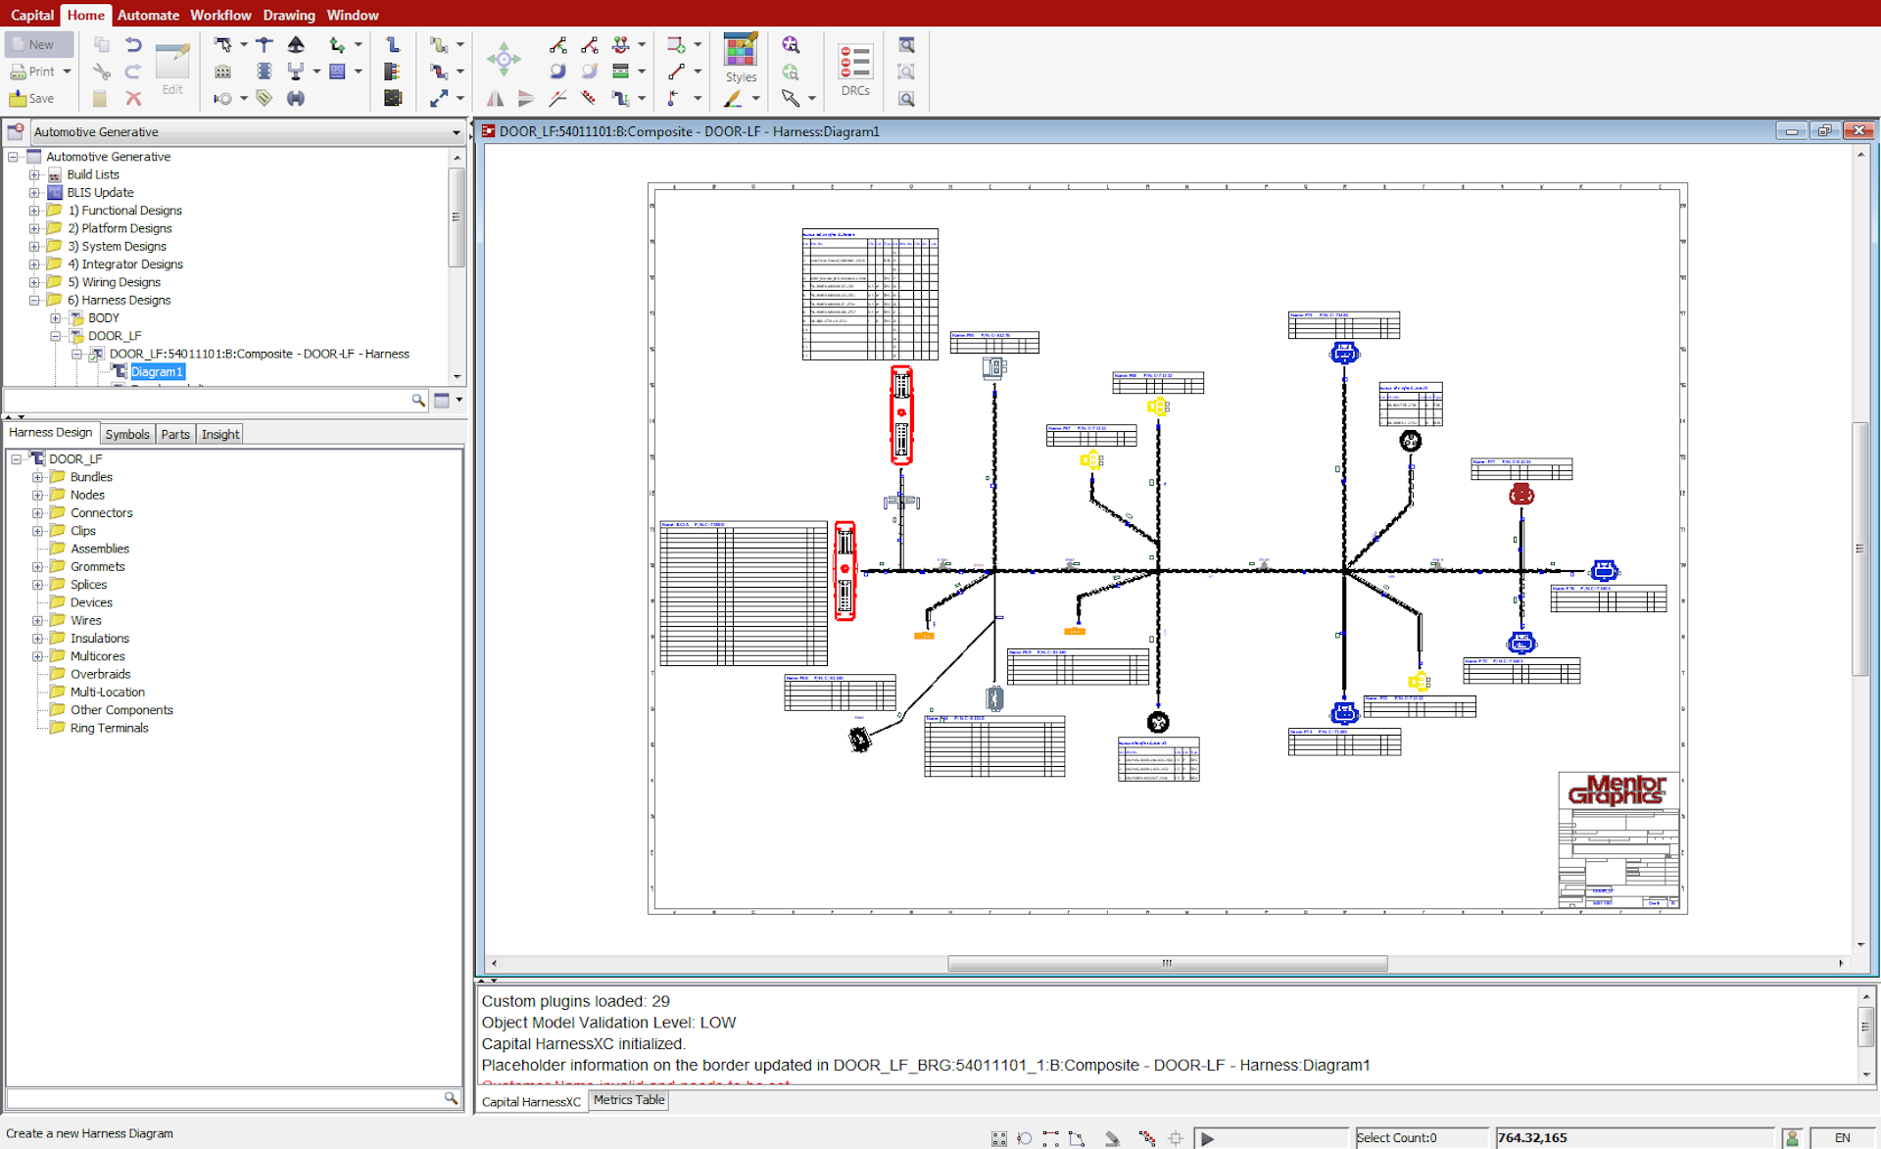Open the Automotive Generative project dropdown
The image size is (1881, 1149).
456,132
